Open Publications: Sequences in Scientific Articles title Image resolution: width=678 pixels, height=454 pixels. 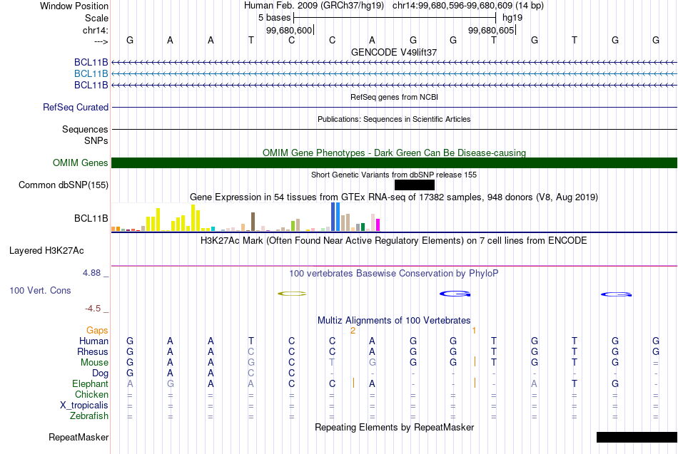coord(394,119)
